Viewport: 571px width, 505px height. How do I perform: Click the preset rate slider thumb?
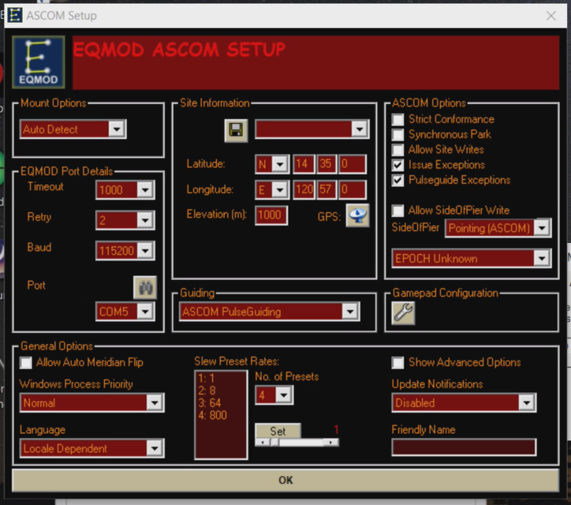pos(275,443)
